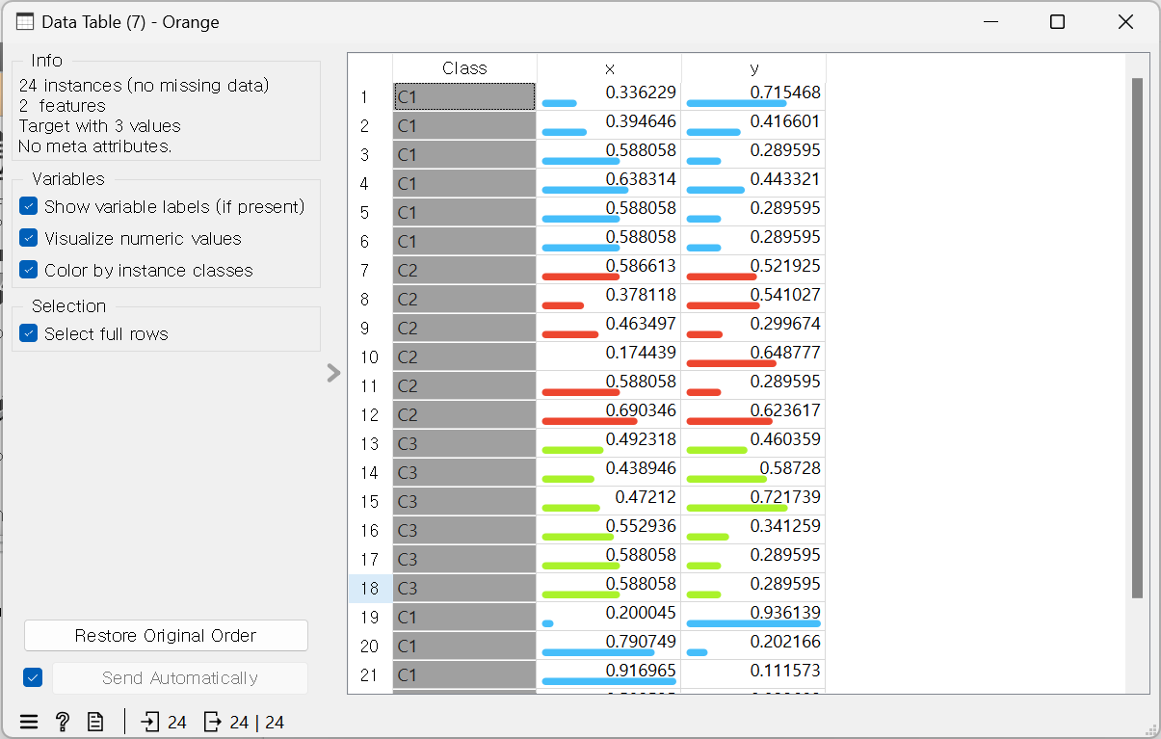
Task: Sort by the Class column header
Action: (x=464, y=68)
